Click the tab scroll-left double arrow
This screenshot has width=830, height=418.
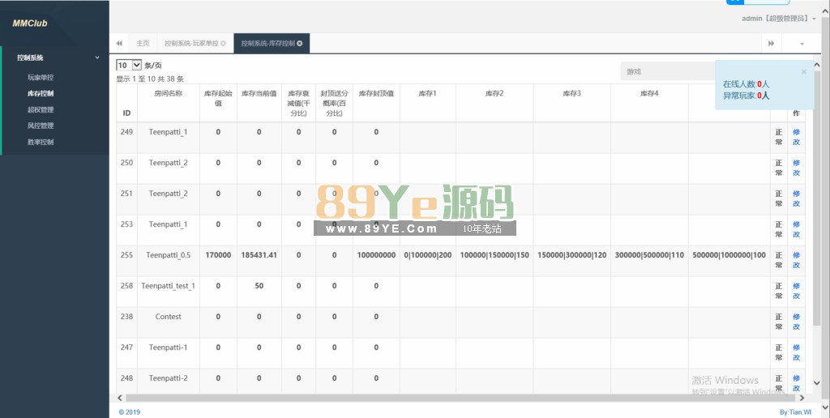[119, 43]
